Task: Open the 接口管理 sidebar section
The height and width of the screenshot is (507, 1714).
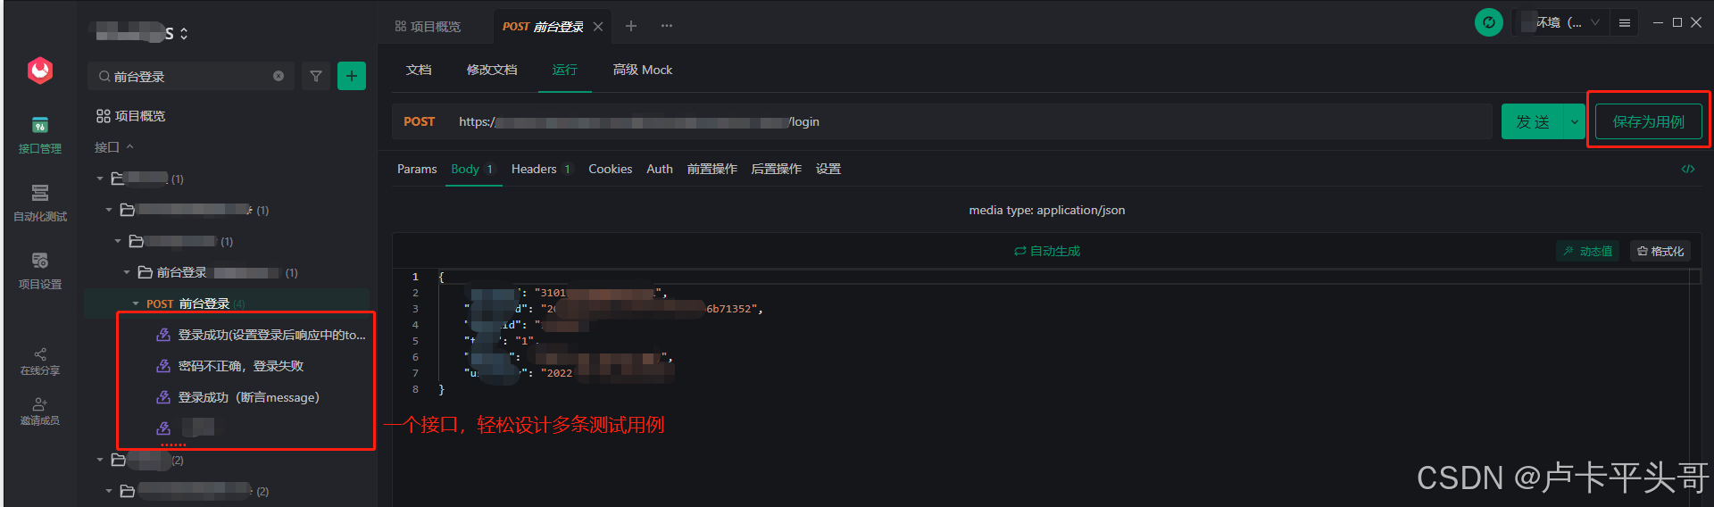Action: click(40, 135)
